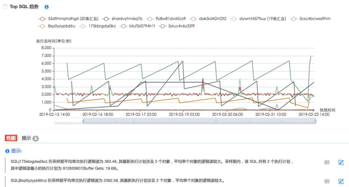
Task: Click the 8,000 y-axis label
Action: pos(46,48)
